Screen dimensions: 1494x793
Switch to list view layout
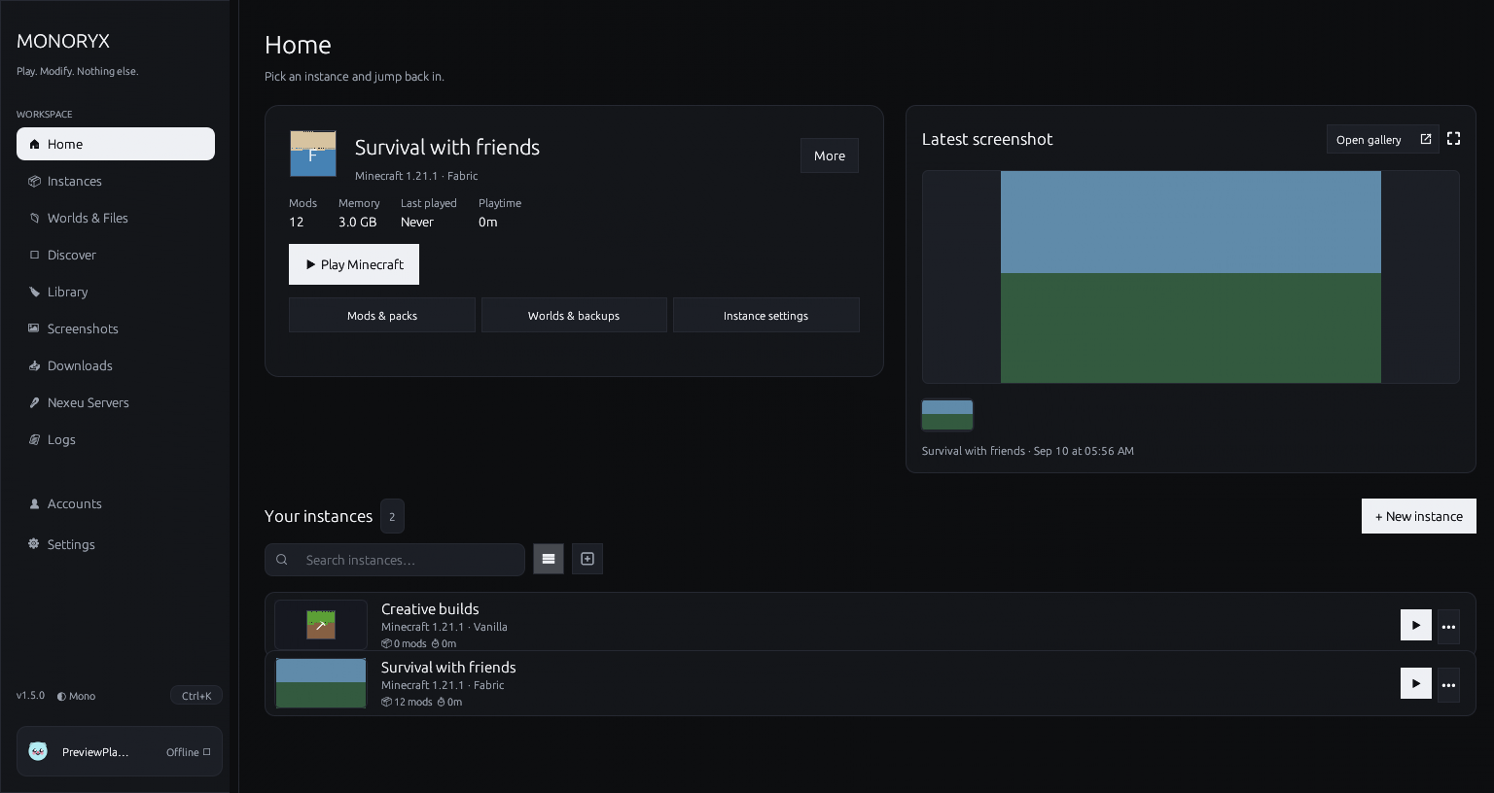(x=549, y=559)
